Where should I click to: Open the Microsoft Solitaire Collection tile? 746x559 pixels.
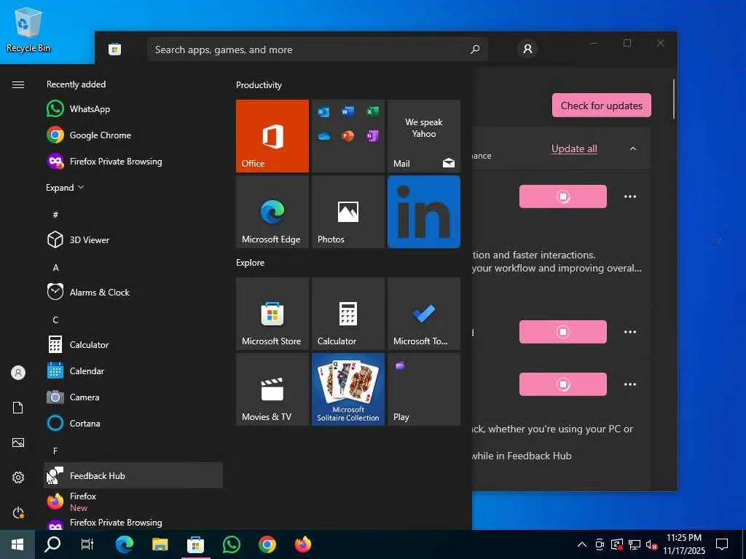348,389
